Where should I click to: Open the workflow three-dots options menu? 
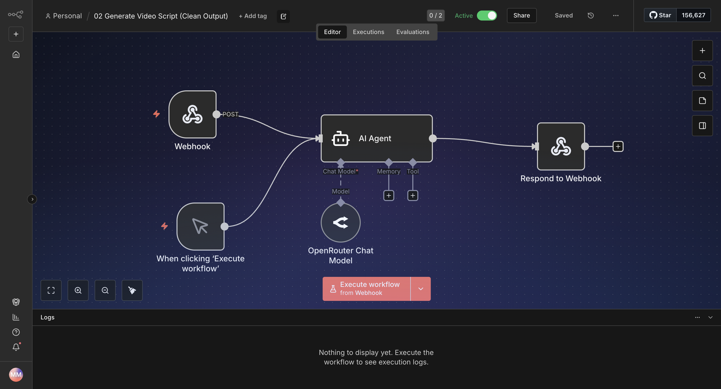click(616, 15)
